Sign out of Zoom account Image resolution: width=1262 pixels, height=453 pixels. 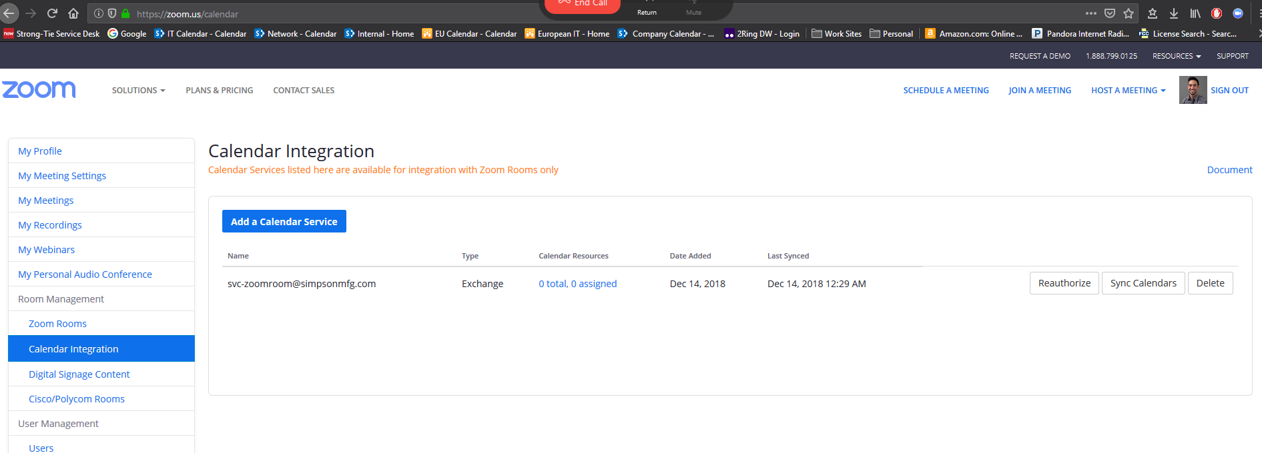pyautogui.click(x=1229, y=91)
